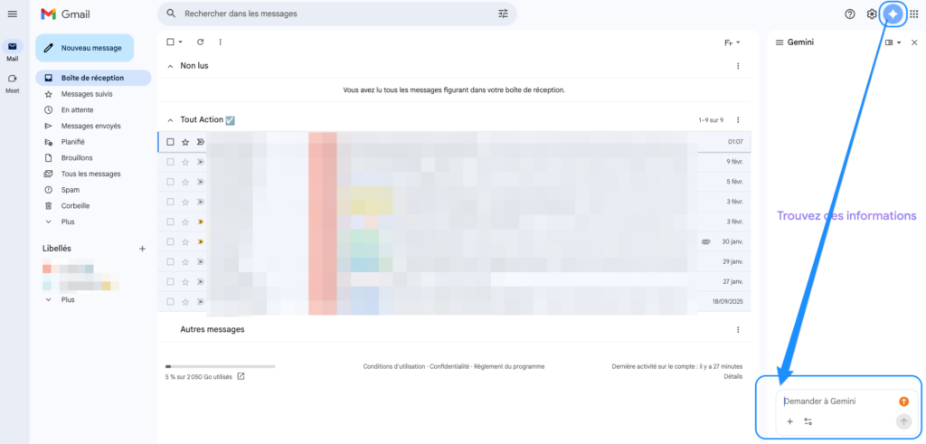Open the Gmail settings gear
Screen dimensions: 926x444
(872, 14)
